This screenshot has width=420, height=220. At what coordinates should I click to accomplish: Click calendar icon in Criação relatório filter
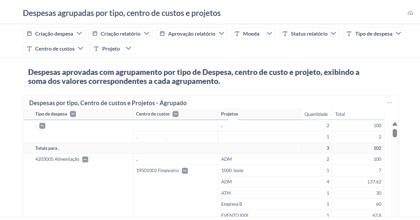95,34
